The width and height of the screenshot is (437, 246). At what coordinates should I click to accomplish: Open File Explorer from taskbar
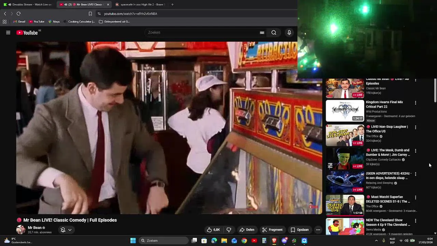coord(224,241)
